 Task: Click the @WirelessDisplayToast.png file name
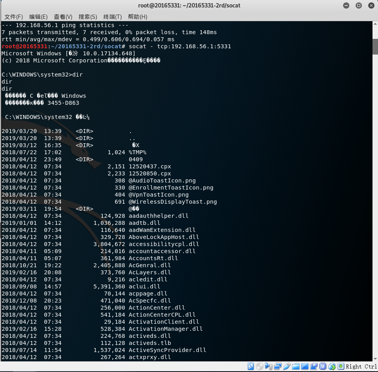coord(173,202)
